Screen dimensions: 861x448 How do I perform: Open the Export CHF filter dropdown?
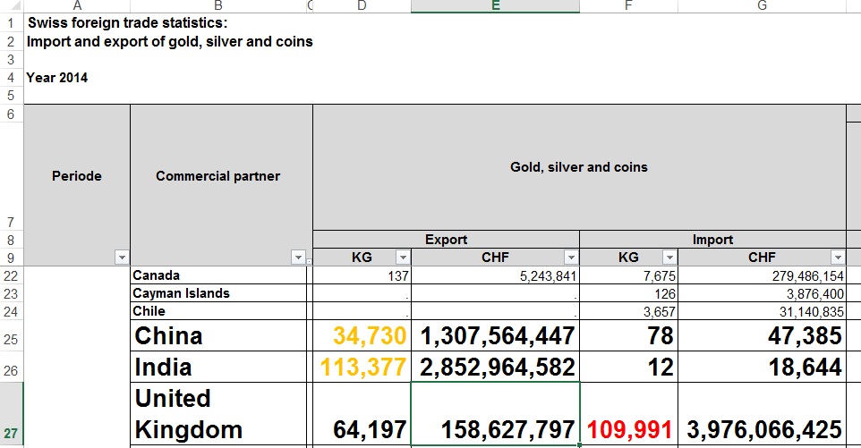click(x=570, y=258)
